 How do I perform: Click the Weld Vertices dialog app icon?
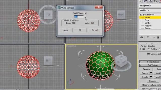(59, 8)
